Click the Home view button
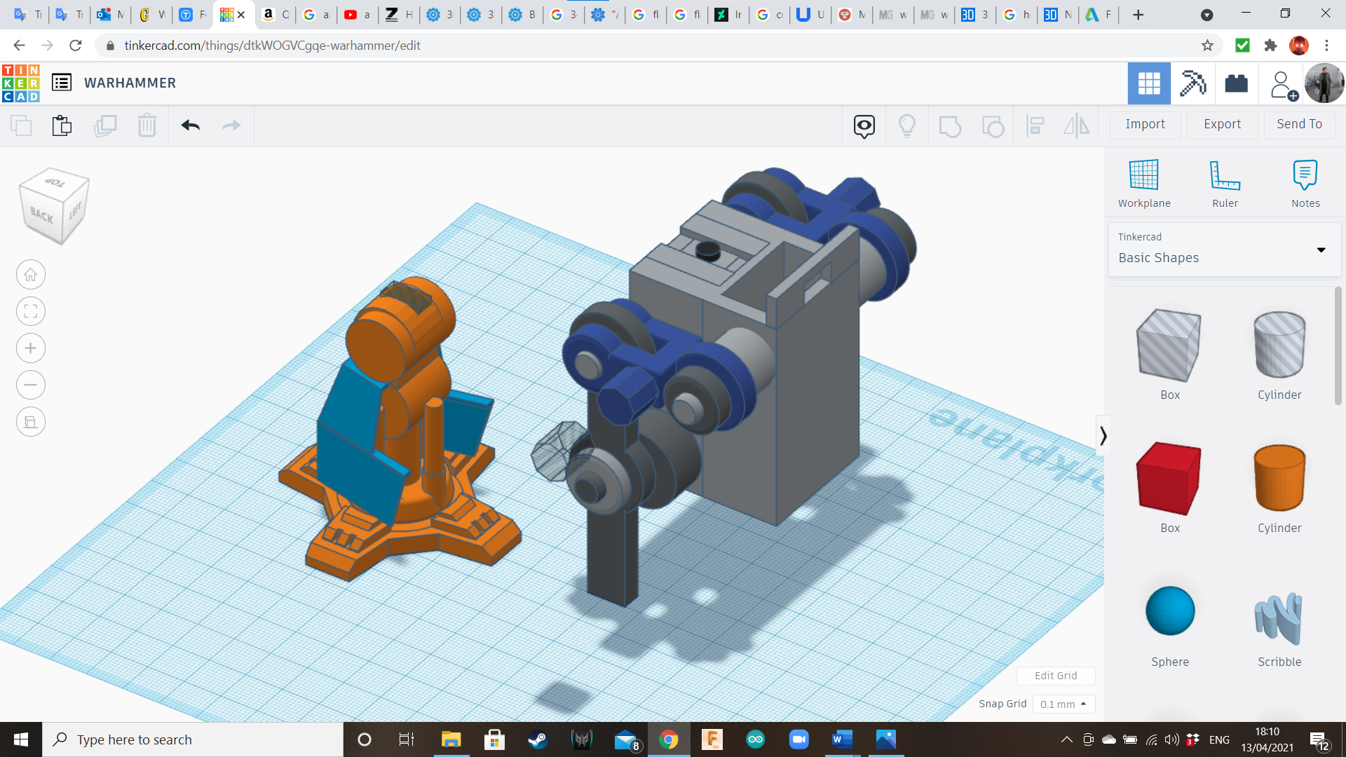Screen dimensions: 1346x757 [x=31, y=275]
